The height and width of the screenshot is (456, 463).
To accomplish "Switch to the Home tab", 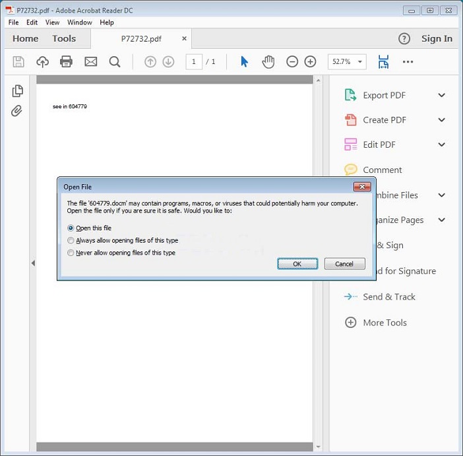I will pyautogui.click(x=26, y=39).
